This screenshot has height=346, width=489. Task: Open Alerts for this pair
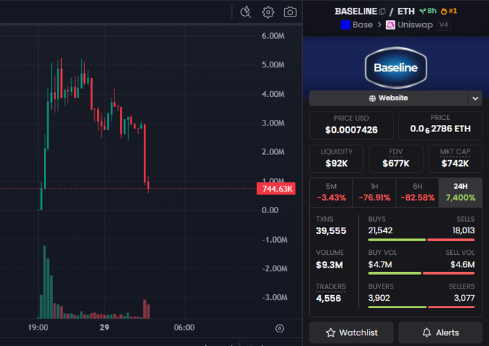click(x=440, y=332)
